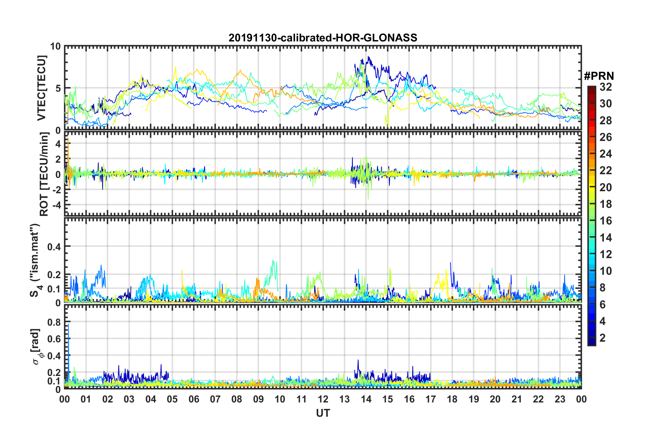Image resolution: width=646 pixels, height=432 pixels.
Task: Click the sigma phi y-axis tick 0.6
Action: 54,339
